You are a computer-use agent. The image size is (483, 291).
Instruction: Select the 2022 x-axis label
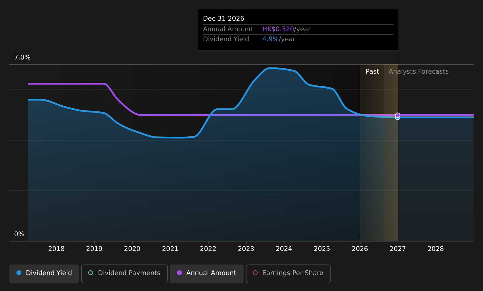(208, 249)
